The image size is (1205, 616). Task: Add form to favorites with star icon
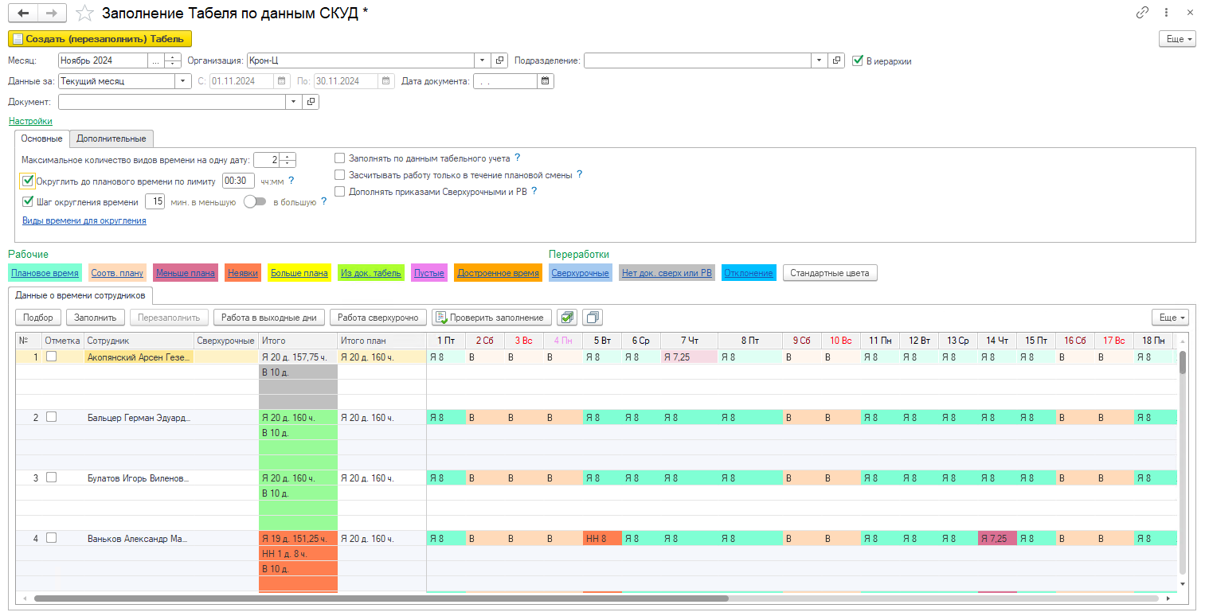[84, 14]
